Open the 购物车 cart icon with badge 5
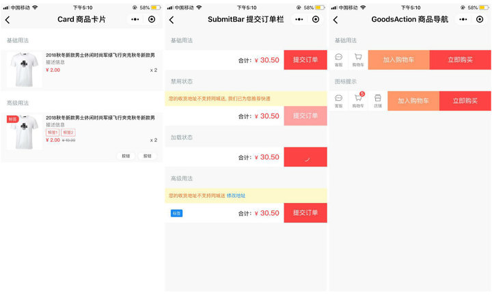 358,101
